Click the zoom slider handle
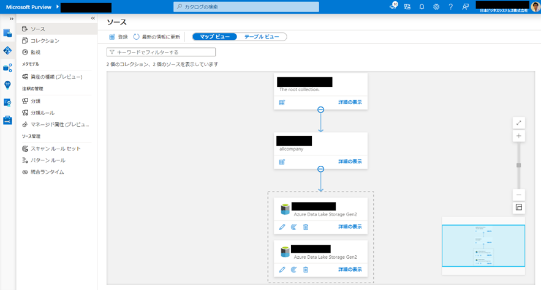Screen dimensions: 541x290 click(518, 165)
